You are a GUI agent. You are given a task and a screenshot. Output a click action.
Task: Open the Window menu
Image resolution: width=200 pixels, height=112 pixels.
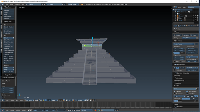pyautogui.click(x=17, y=4)
